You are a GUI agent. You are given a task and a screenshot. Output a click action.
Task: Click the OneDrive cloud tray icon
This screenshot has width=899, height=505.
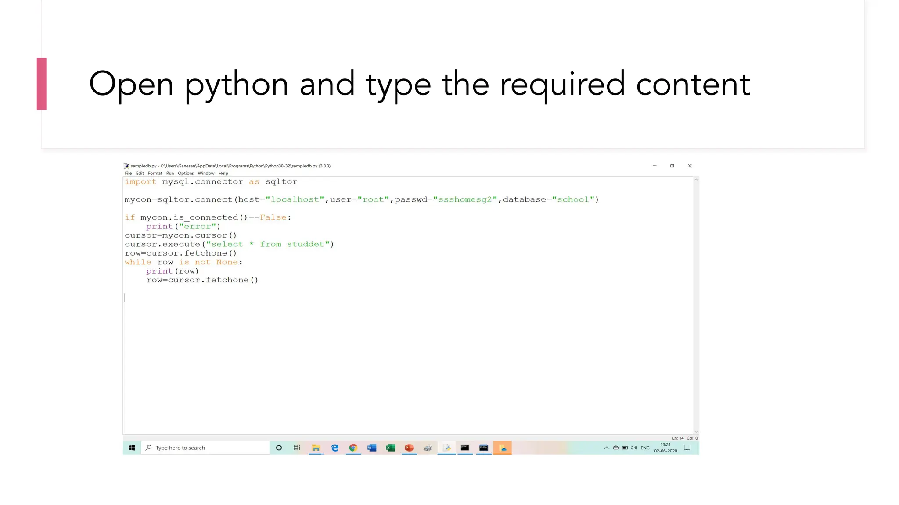pyautogui.click(x=616, y=448)
